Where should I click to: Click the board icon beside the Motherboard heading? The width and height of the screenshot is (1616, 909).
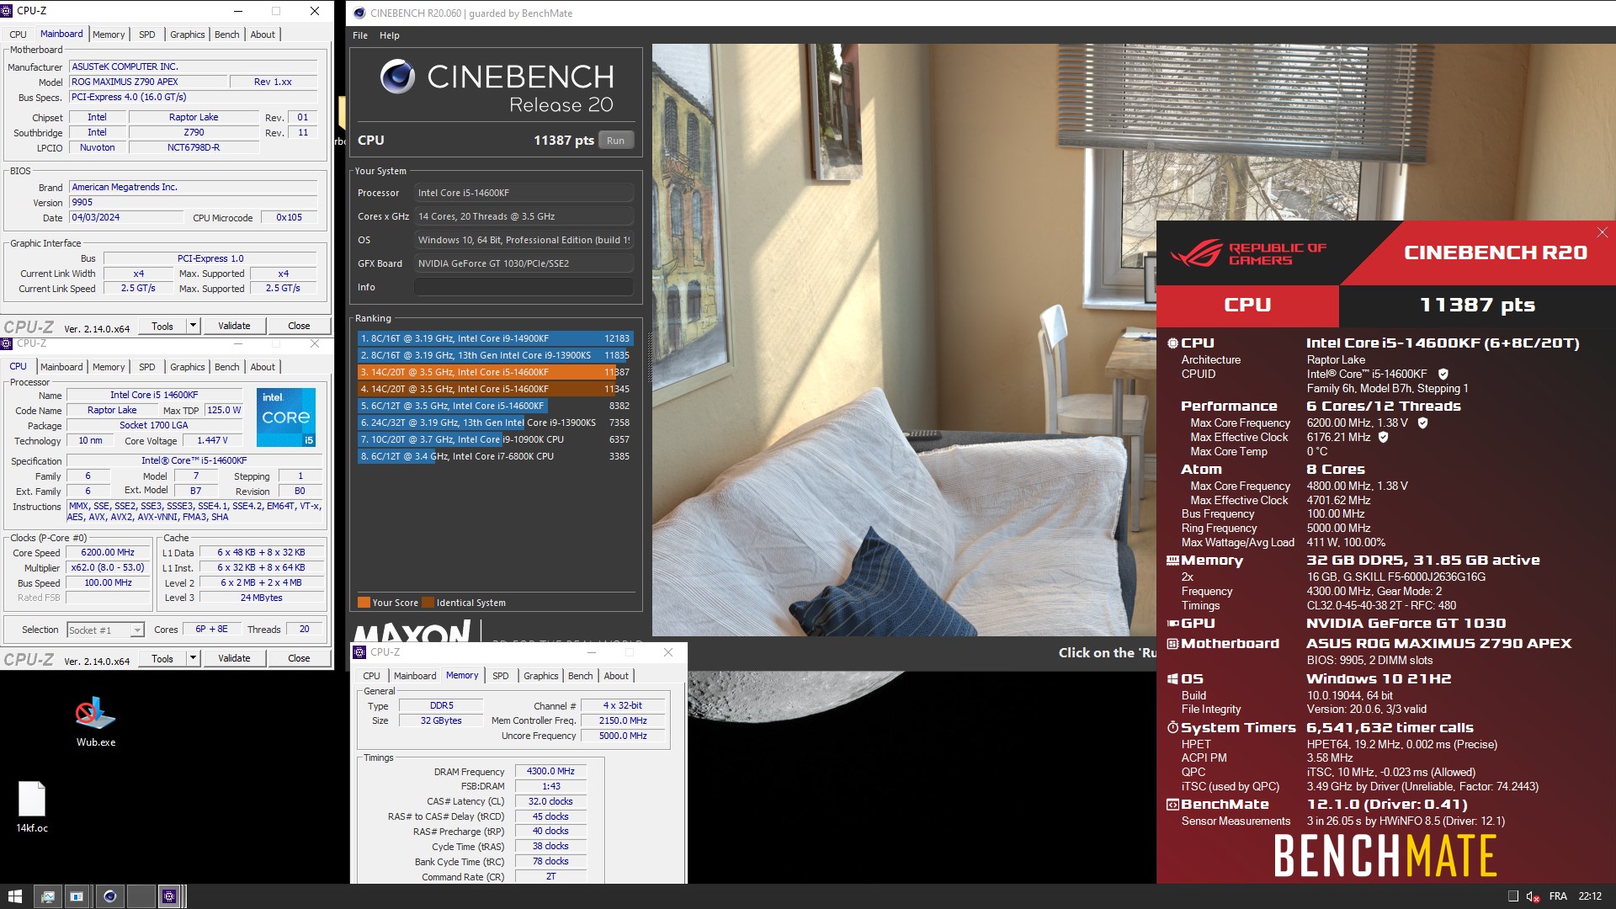coord(1172,644)
